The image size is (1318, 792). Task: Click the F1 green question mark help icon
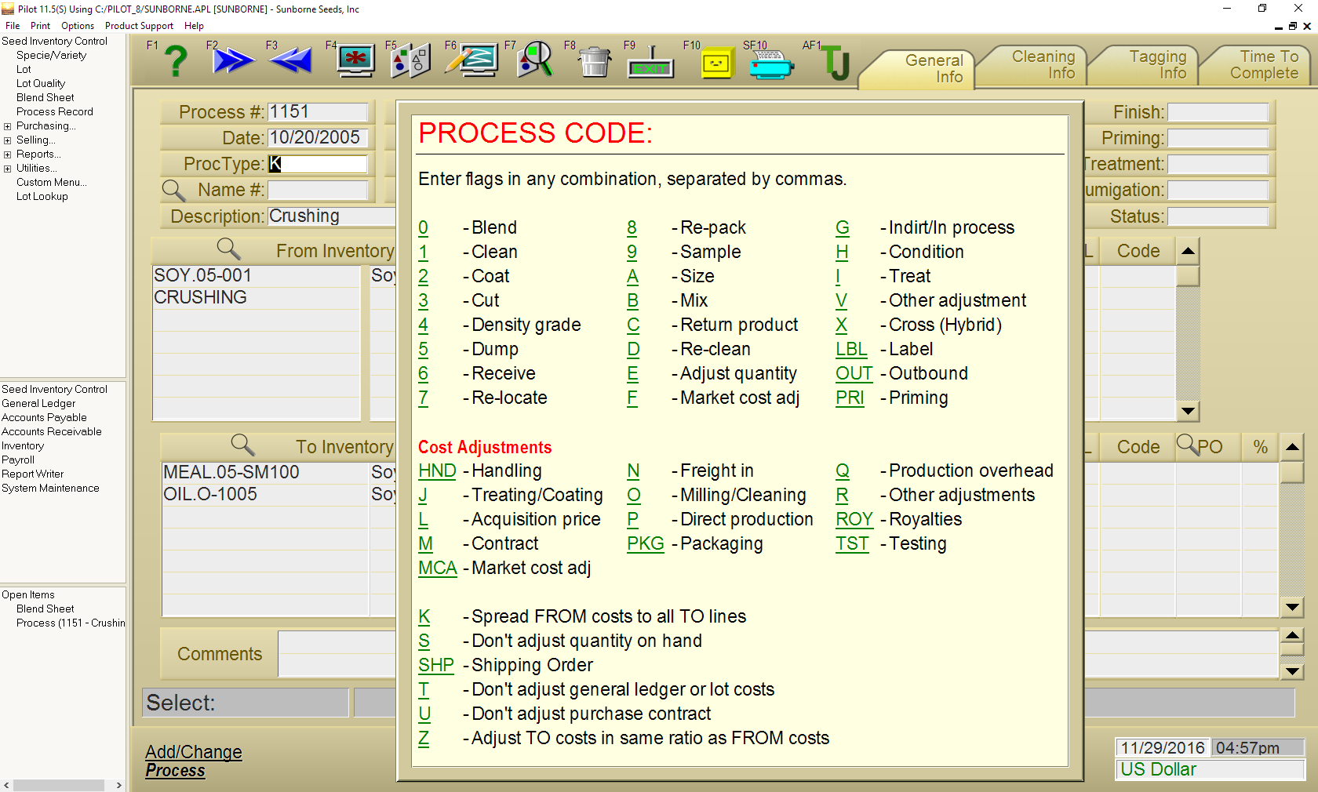click(x=176, y=62)
